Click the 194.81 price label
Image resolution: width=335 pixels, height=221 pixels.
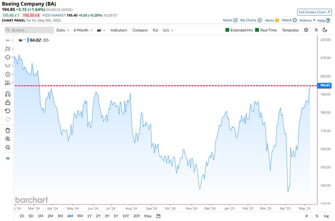pos(325,85)
